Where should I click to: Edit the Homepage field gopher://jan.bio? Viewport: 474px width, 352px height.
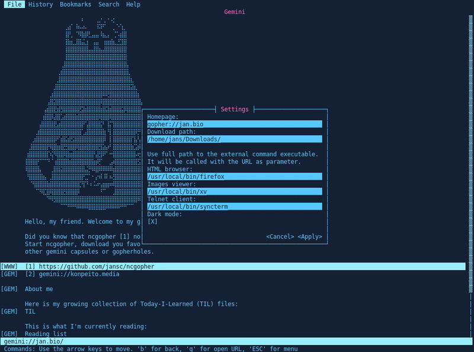[x=235, y=124]
